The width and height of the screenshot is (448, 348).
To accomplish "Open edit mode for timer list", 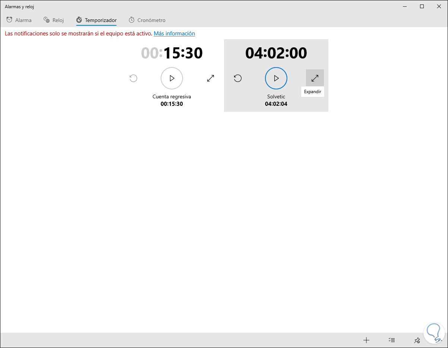I will coord(392,340).
